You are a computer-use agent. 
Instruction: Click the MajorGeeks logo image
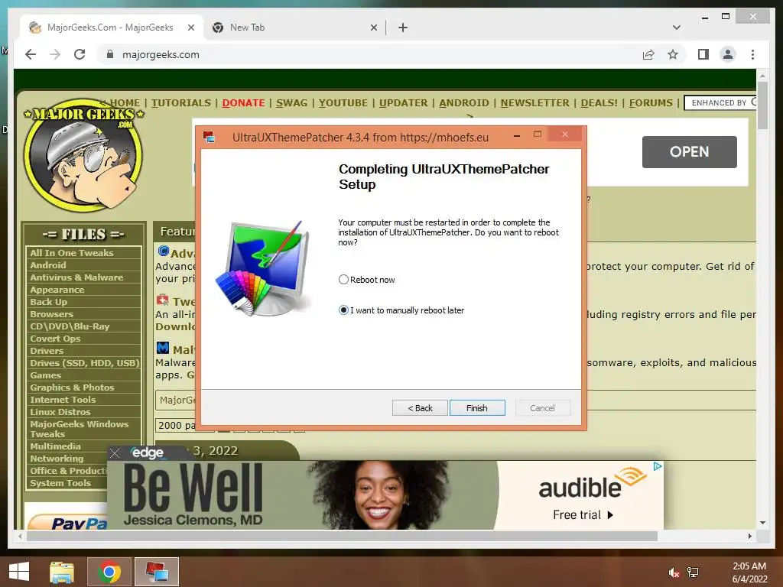pos(83,156)
